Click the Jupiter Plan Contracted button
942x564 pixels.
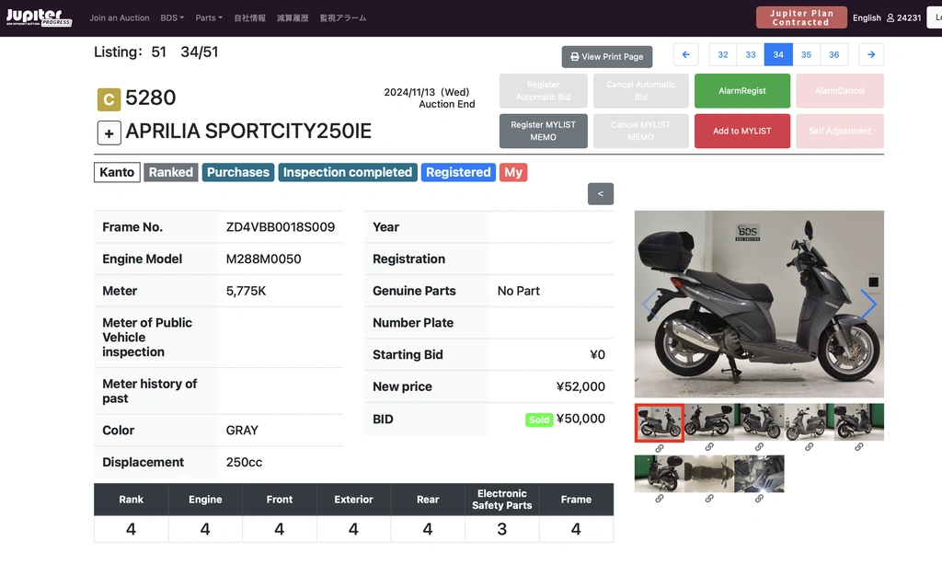[x=801, y=17]
